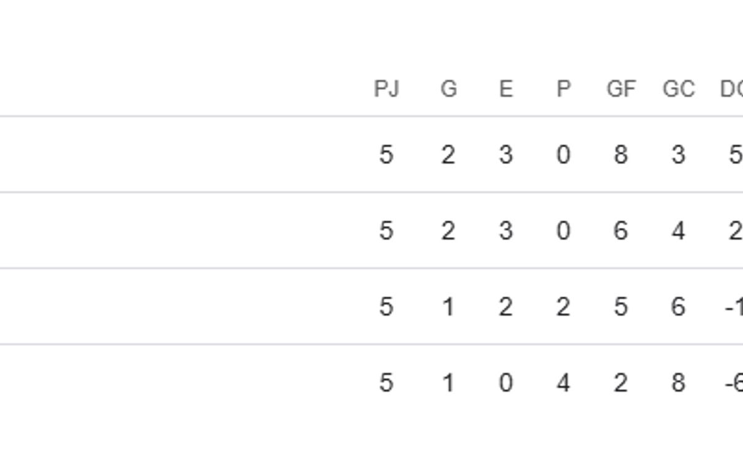Click the PJ value 5 in first row

click(386, 154)
